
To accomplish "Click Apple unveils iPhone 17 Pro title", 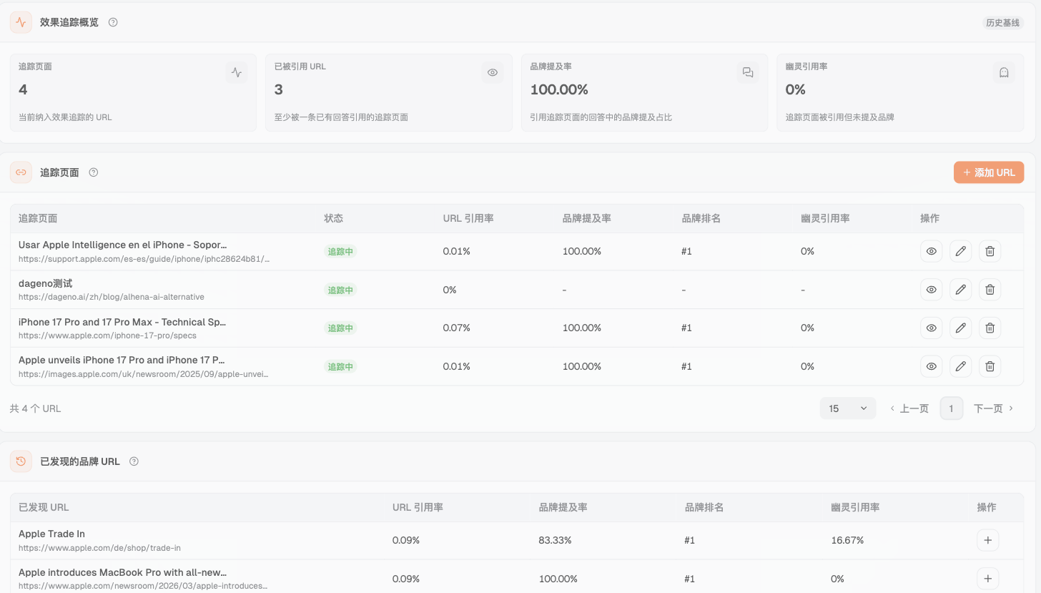I will tap(122, 360).
